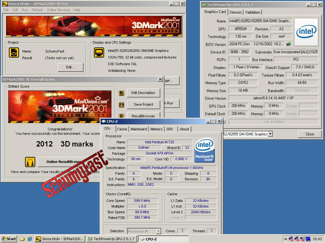Open the Online Services menu
The image size is (325, 243).
[x=58, y=10]
